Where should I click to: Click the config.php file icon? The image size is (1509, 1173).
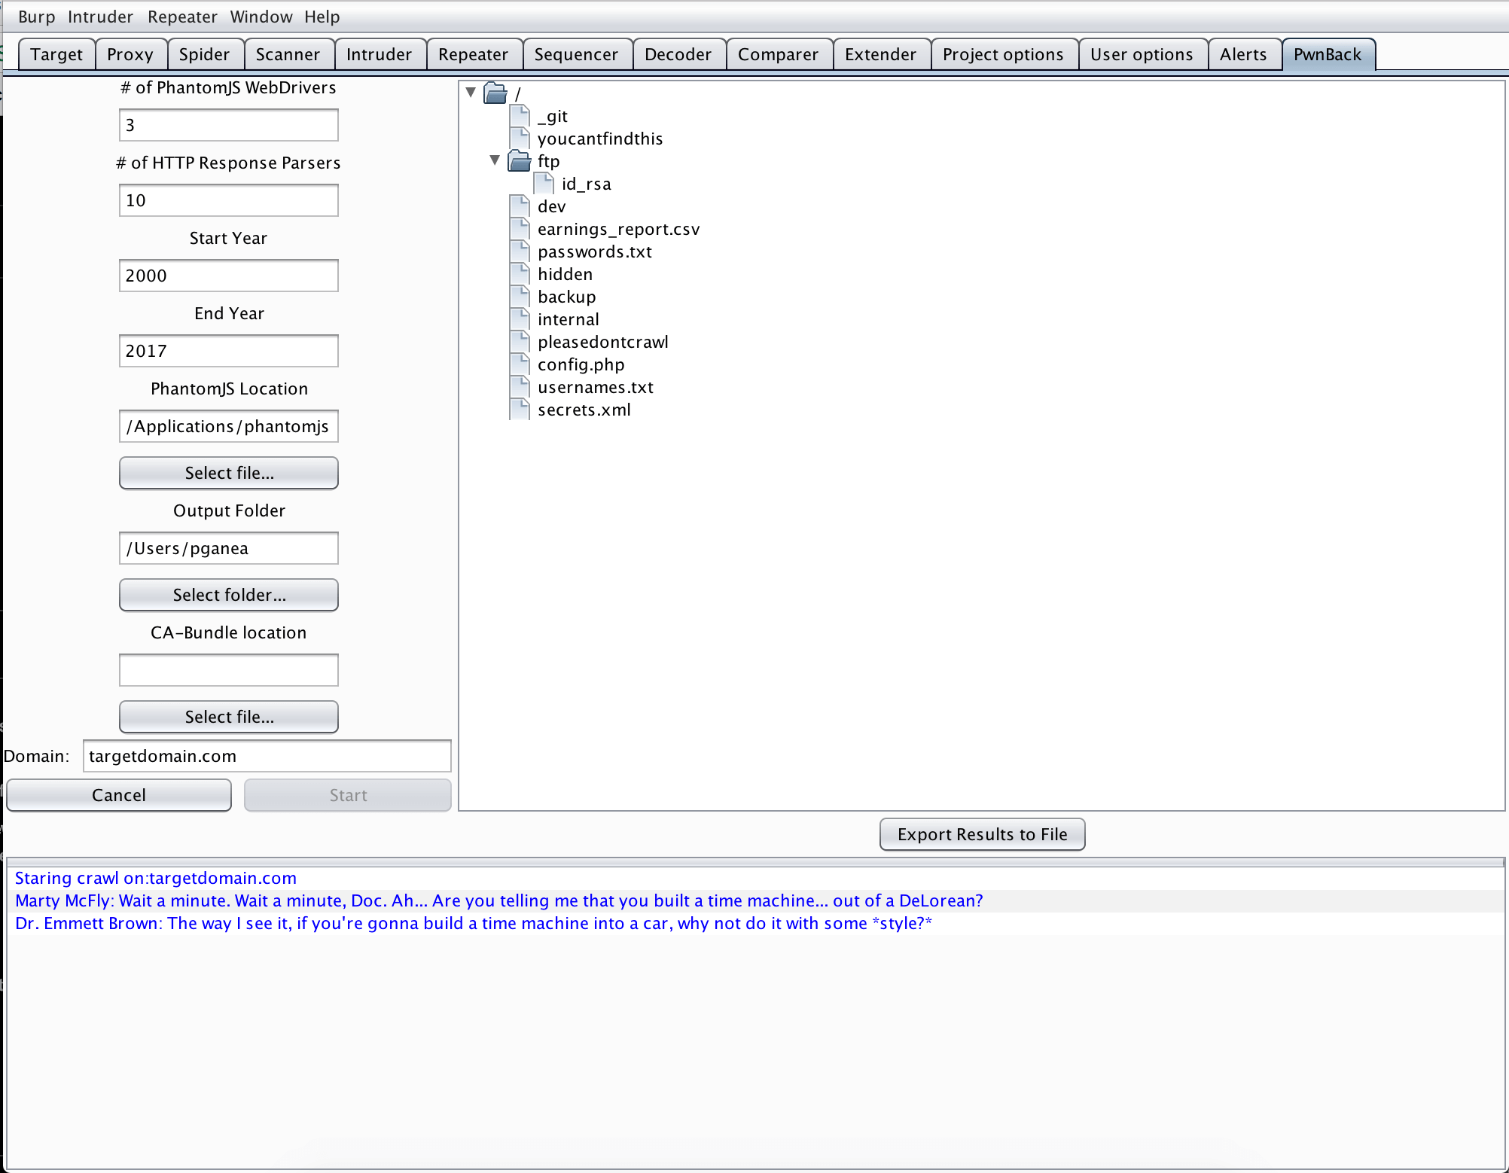520,364
